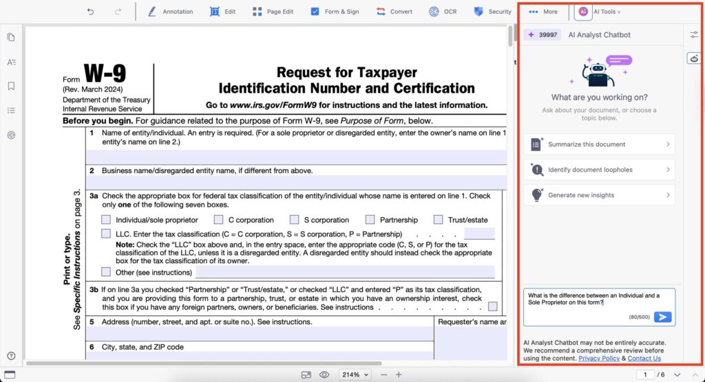Open the Privacy Policy link
The height and width of the screenshot is (382, 705).
pyautogui.click(x=599, y=358)
